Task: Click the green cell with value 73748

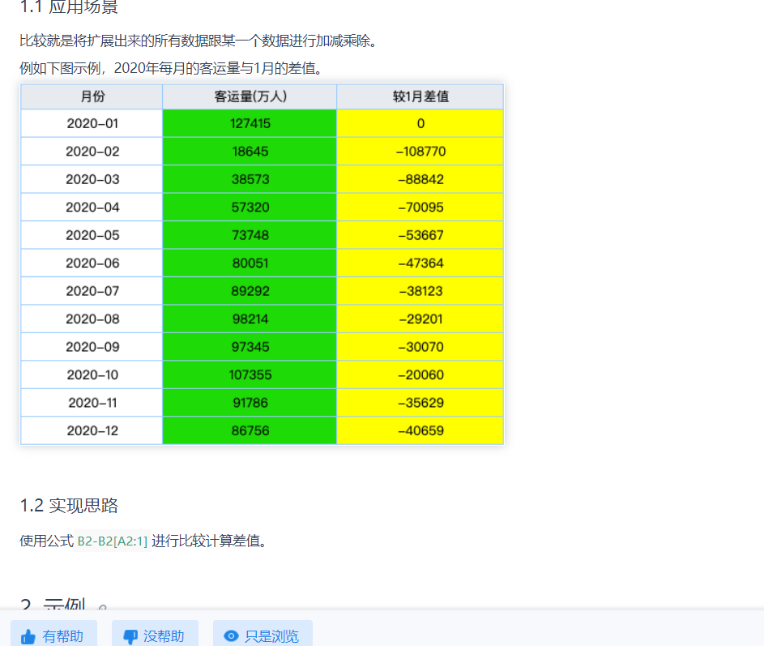Action: click(250, 235)
